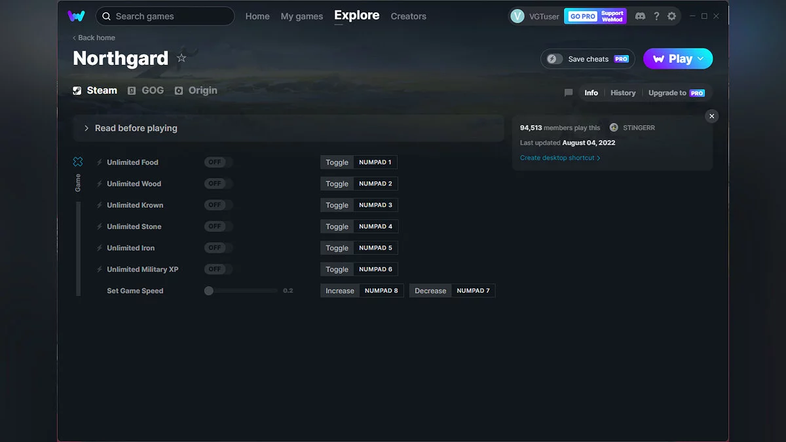Open the settings gear icon
The image size is (786, 442).
671,16
